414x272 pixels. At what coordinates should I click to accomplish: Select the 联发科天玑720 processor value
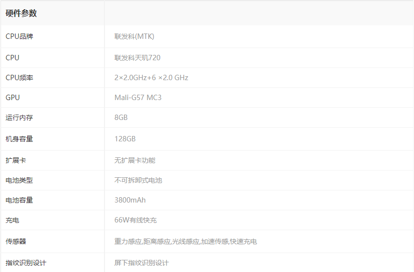[137, 58]
